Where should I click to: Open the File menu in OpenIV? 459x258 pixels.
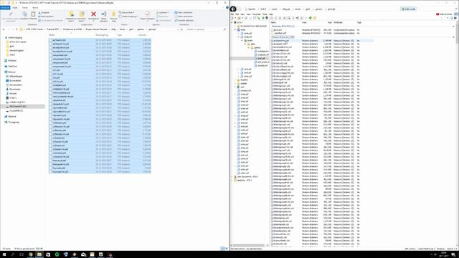point(232,14)
